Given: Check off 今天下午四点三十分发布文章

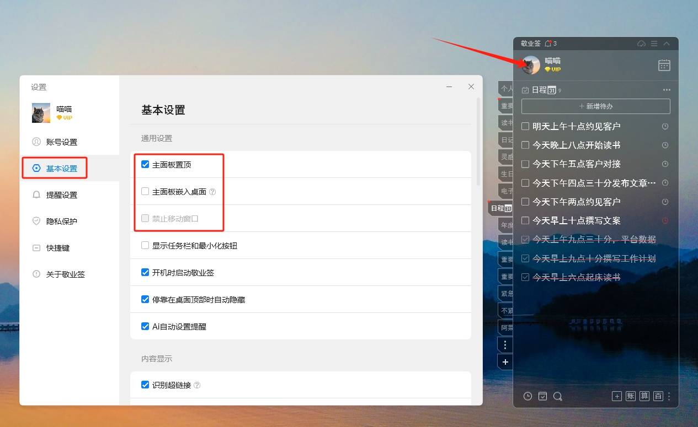Looking at the screenshot, I should pos(525,182).
